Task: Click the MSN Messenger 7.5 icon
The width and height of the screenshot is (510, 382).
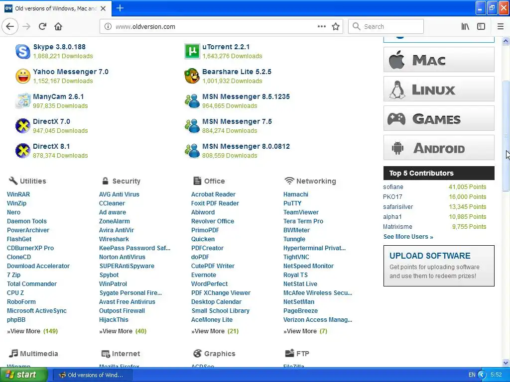Action: (192, 126)
